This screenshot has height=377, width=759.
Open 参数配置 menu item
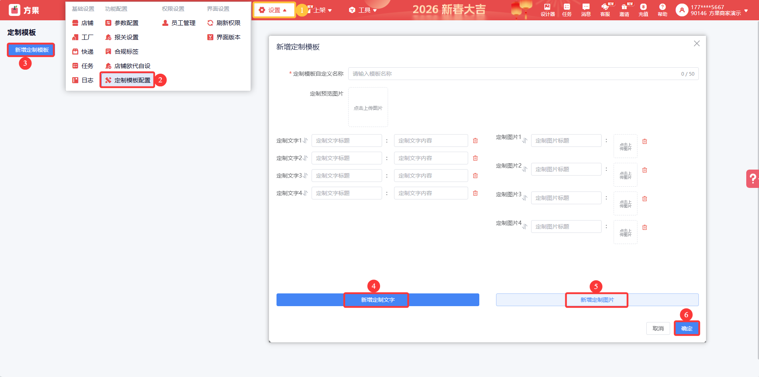(122, 23)
